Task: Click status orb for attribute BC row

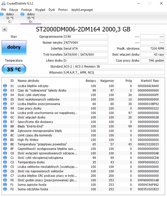Action: (5, 135)
